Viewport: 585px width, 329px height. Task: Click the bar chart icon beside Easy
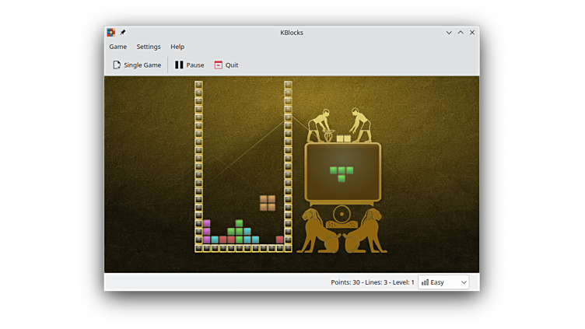coord(425,282)
